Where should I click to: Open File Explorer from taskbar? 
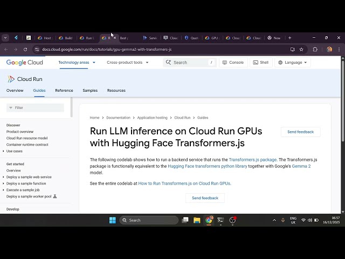(x=197, y=220)
